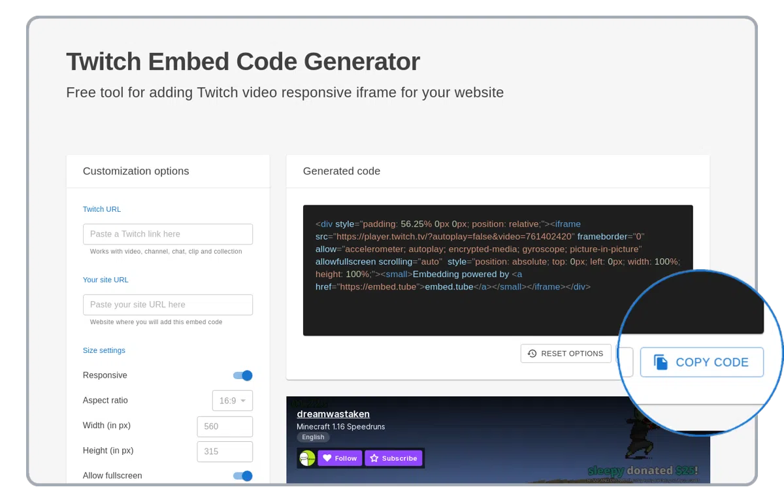Open the dreamwastaken channel avatar
The image size is (784, 502).
(307, 458)
